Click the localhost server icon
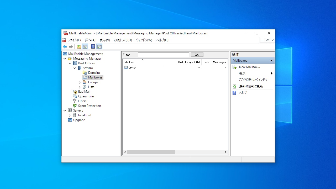Screen dimensions: 336x189 click(x=75, y=115)
